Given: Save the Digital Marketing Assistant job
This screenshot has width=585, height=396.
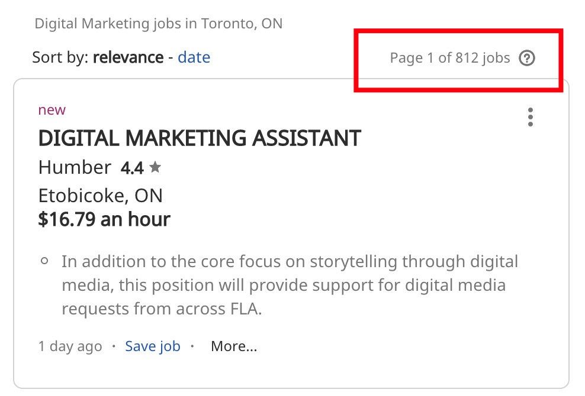Looking at the screenshot, I should coord(152,346).
